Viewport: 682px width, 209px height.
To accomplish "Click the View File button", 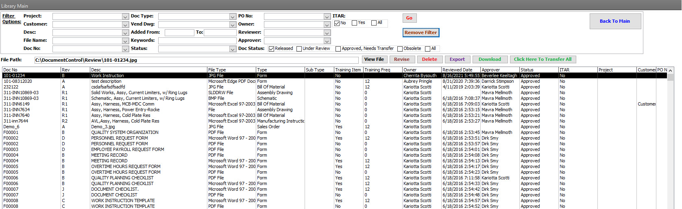I will coord(374,59).
